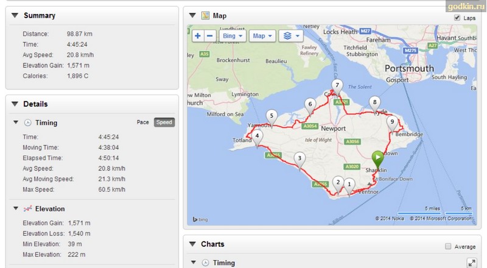This screenshot has width=487, height=268.
Task: Click the Bing logo link on map
Action: point(200,219)
